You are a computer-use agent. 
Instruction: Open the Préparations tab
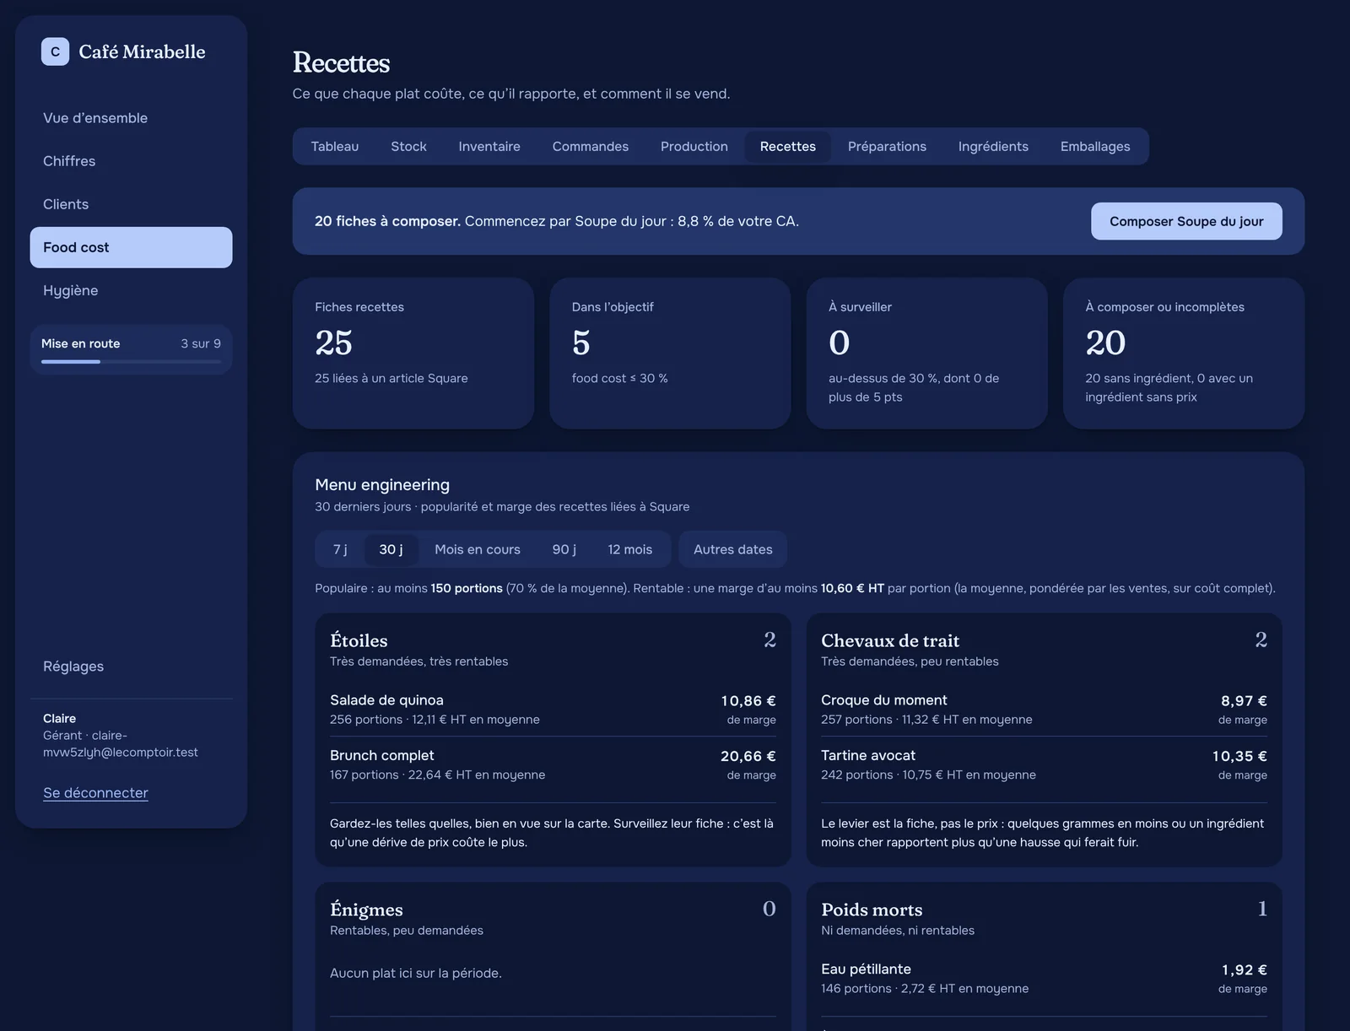887,147
